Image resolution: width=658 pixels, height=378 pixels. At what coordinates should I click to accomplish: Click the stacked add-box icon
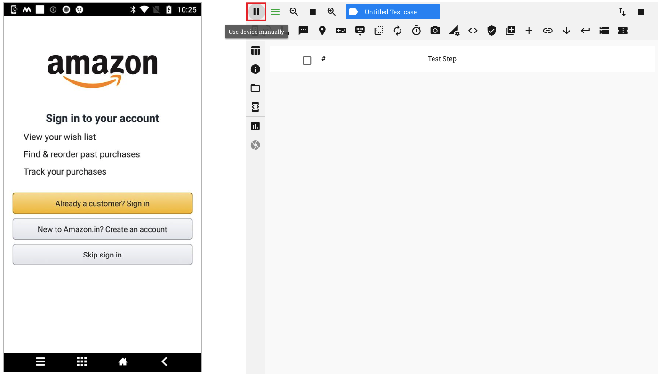[x=511, y=31]
